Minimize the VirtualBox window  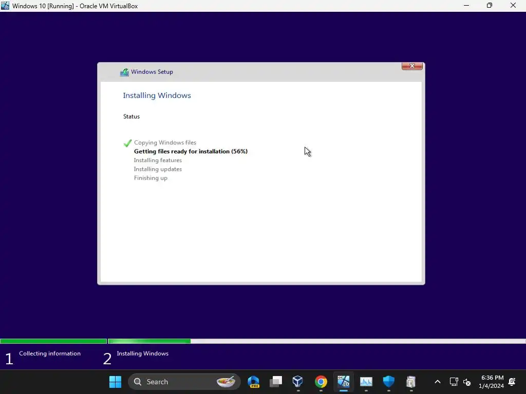click(466, 6)
